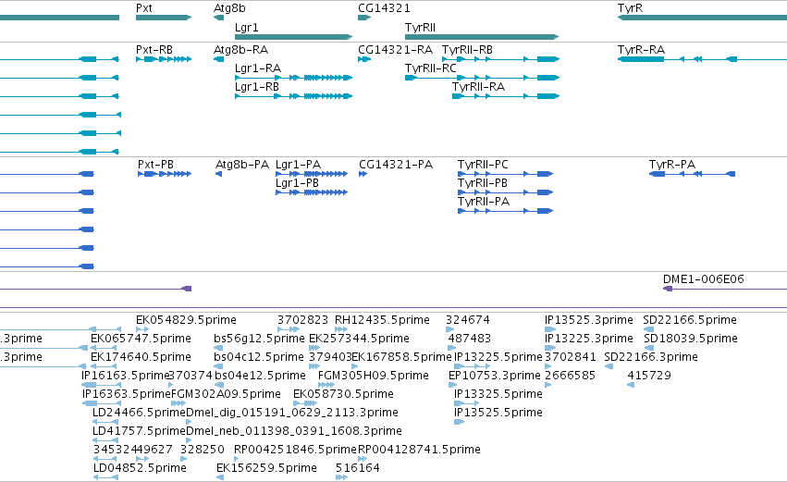Select EST label 3702823
Image resolution: width=787 pixels, height=482 pixels.
[x=302, y=320]
